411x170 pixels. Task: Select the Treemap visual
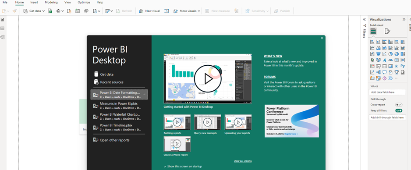pyautogui.click(x=403, y=54)
